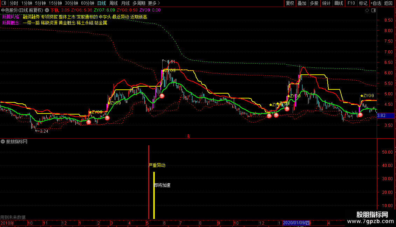Screen dimensions: 396x227
Task: Click the tall red 严重异动 bar
Action: pyautogui.click(x=149, y=182)
